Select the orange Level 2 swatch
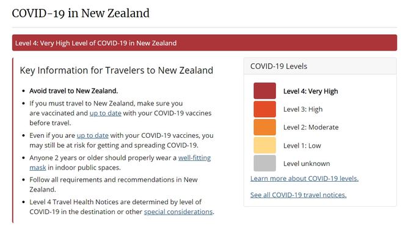403x236 pixels. point(265,127)
